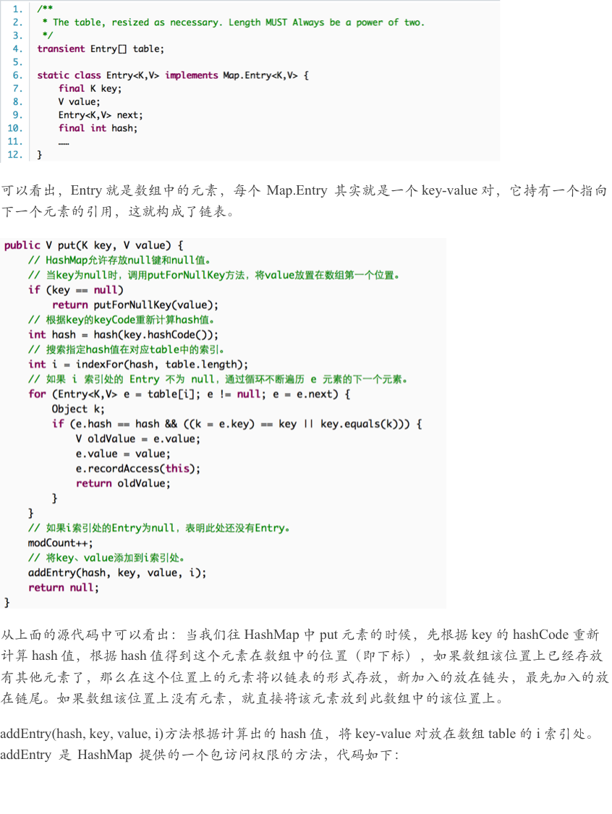This screenshot has width=612, height=814.
Task: Click the line 'modCount++;'
Action: tap(61, 543)
